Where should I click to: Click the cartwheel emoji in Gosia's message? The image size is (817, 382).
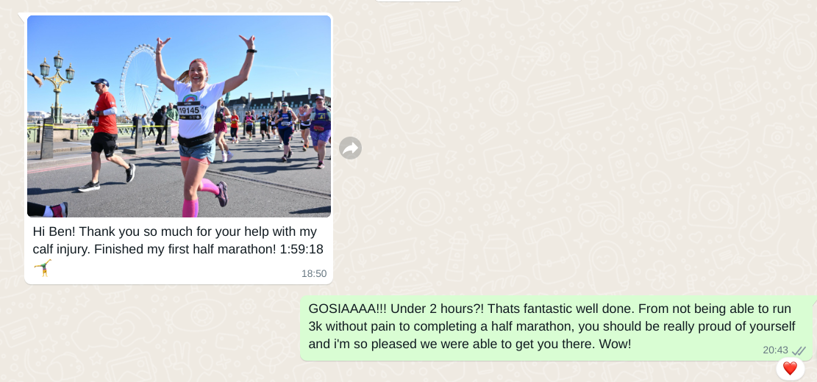[43, 268]
